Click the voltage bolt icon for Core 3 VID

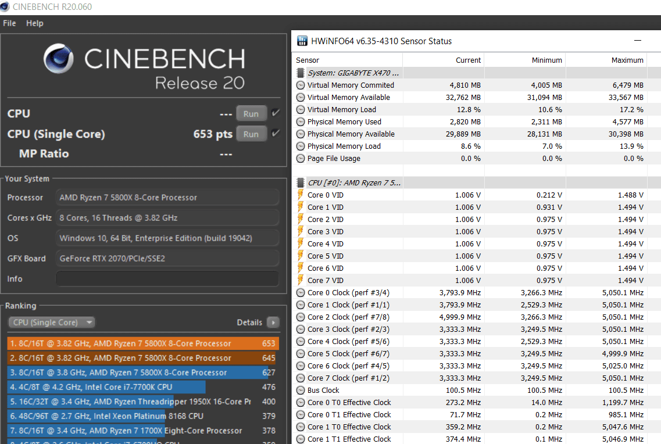pos(301,231)
